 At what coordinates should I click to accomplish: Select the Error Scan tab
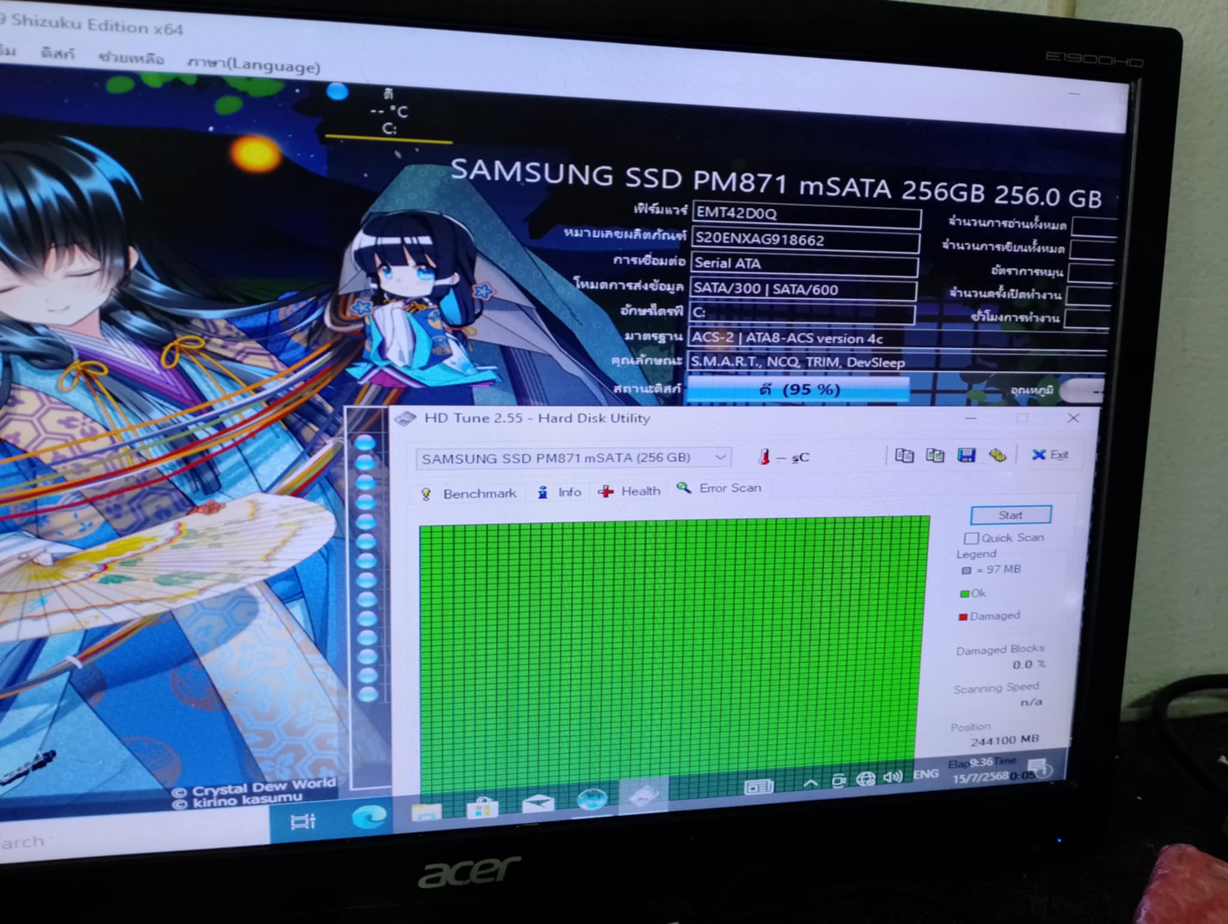pyautogui.click(x=718, y=488)
